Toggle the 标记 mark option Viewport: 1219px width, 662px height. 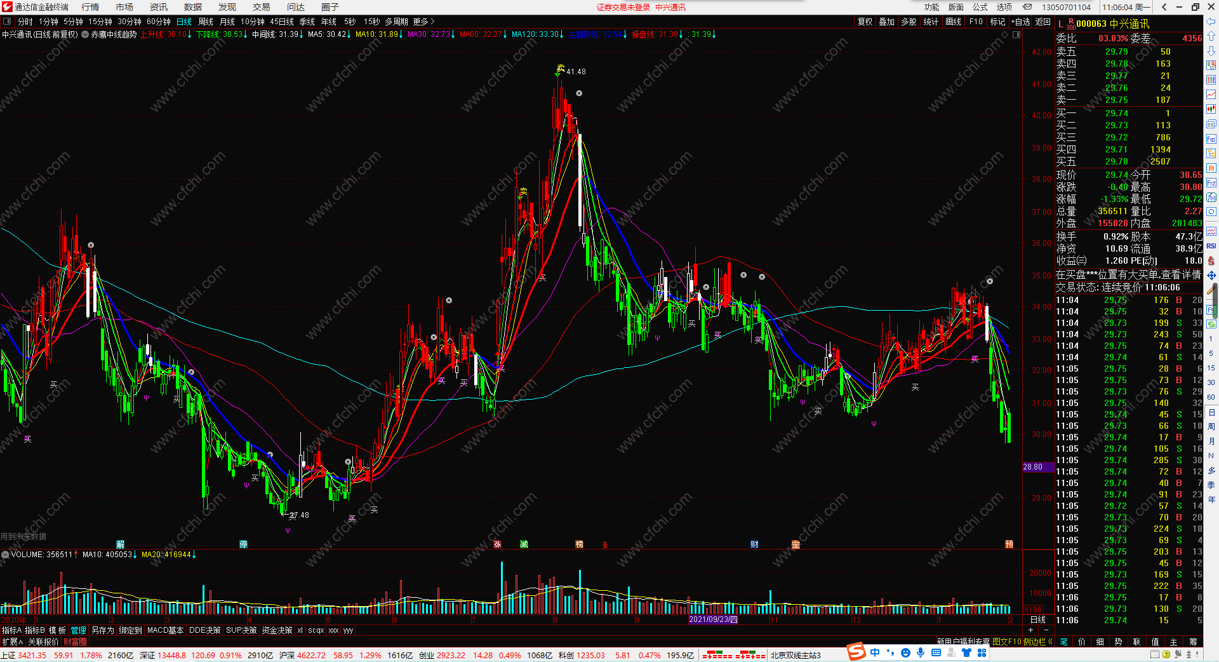click(997, 22)
